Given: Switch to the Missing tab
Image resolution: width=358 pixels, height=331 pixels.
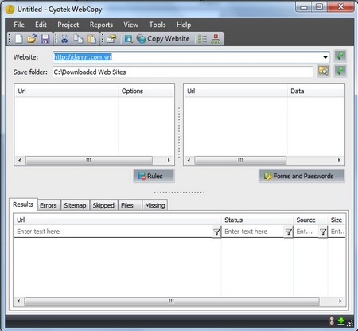Looking at the screenshot, I should click(x=155, y=205).
